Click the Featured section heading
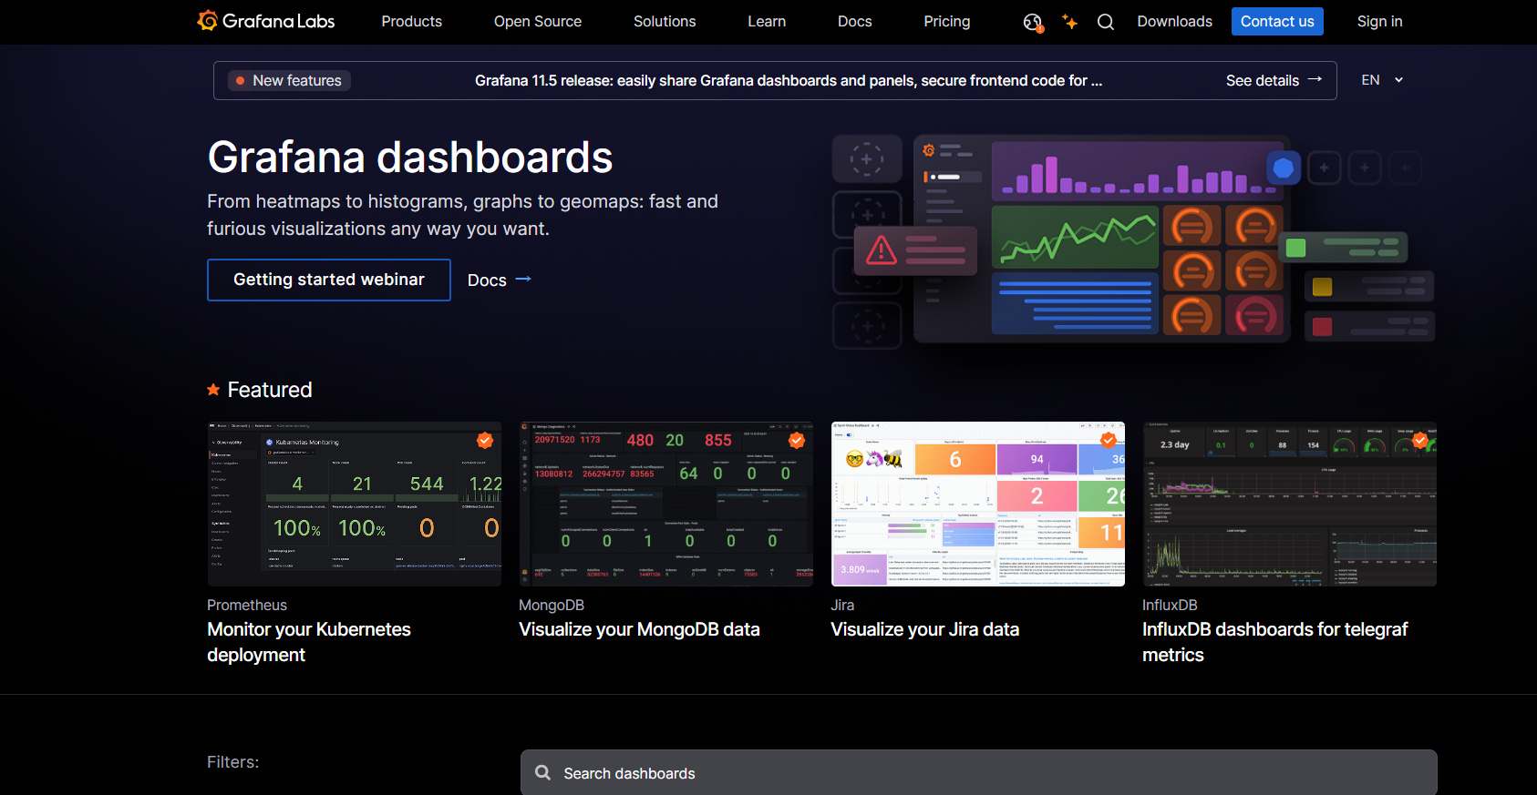1537x795 pixels. tap(270, 390)
